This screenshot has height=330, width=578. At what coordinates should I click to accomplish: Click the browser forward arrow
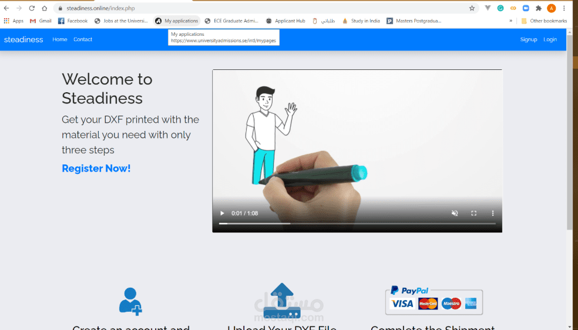tap(19, 8)
